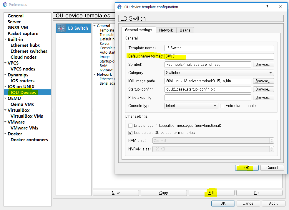The height and width of the screenshot is (210, 289).
Task: Click the NVRAM size stepper arrows
Action: [272, 149]
